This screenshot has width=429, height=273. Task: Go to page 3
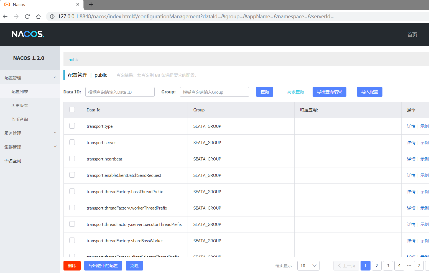[x=388, y=266]
